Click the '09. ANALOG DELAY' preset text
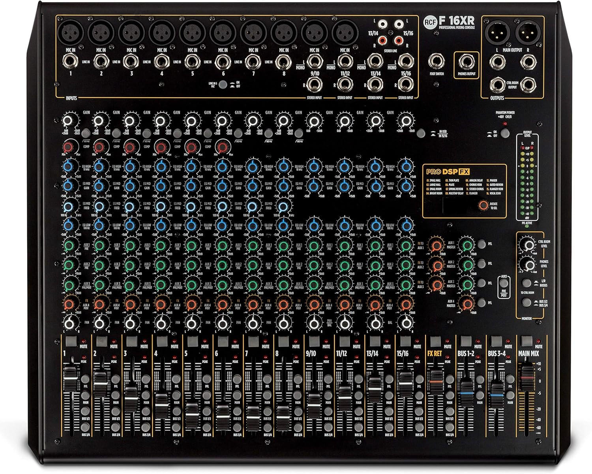This screenshot has width=592, height=474. 474,181
